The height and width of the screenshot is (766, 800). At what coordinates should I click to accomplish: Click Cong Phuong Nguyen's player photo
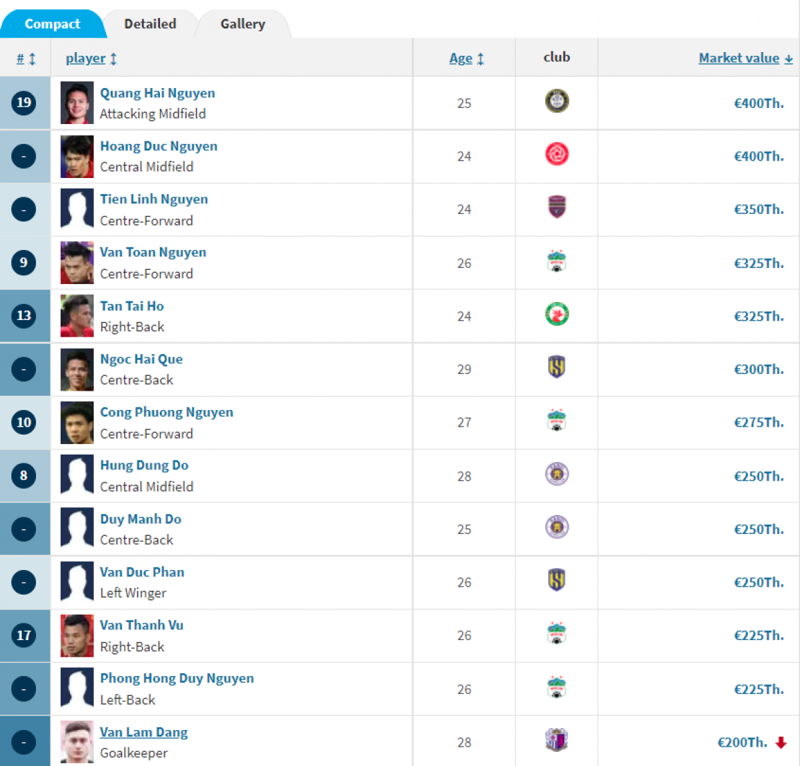(77, 423)
